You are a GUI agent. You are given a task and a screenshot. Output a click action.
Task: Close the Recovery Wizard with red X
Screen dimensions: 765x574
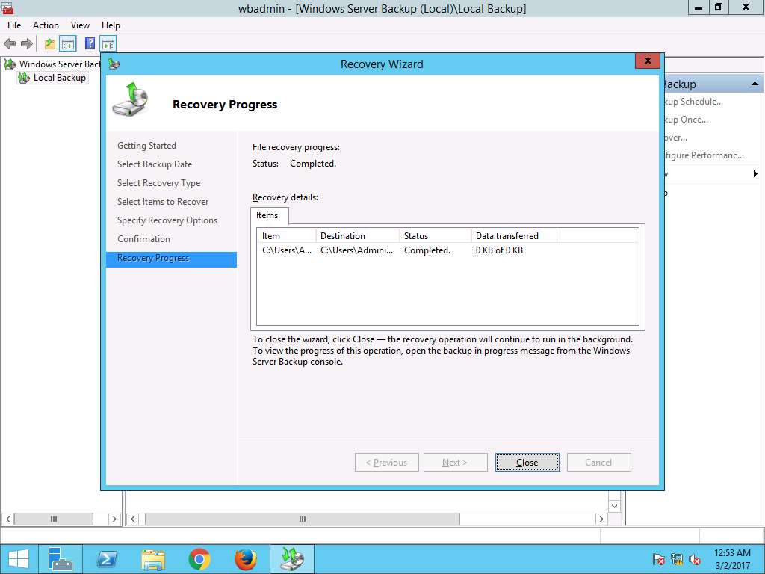648,61
